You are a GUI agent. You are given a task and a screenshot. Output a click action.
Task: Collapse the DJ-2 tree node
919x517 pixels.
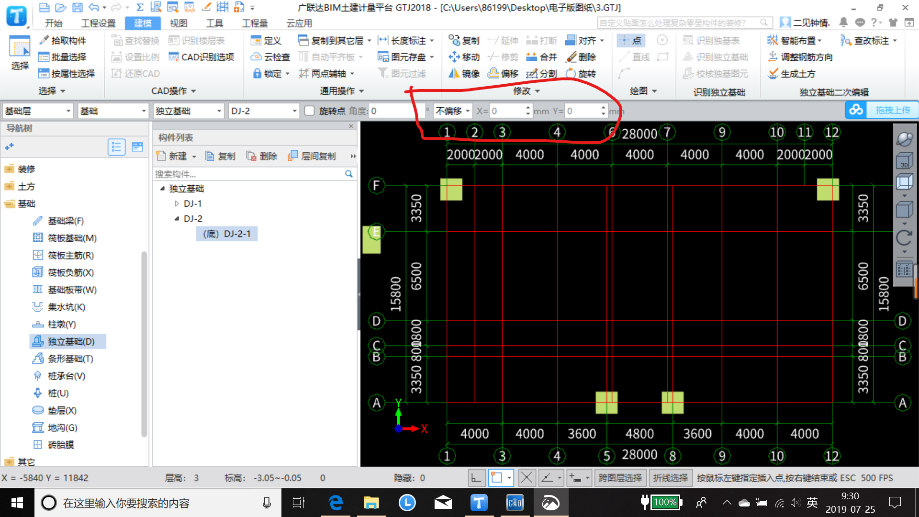click(177, 218)
